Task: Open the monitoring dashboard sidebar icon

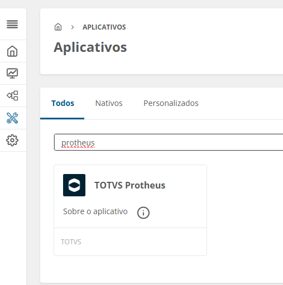Action: point(12,73)
